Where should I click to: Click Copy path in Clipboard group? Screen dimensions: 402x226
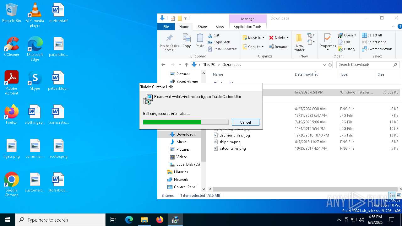click(219, 42)
